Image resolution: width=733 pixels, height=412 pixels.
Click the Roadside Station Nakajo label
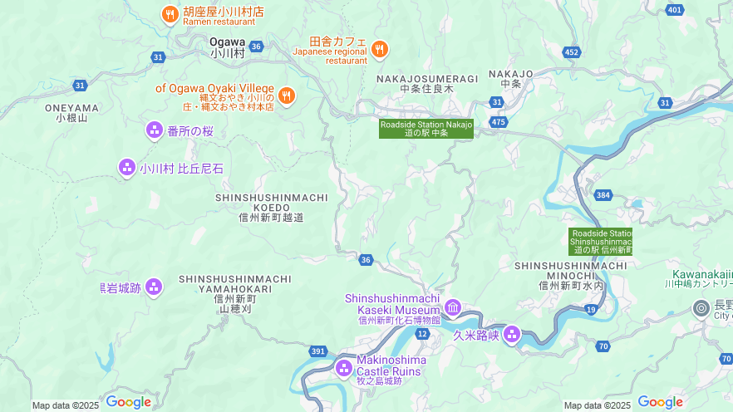[x=426, y=129]
